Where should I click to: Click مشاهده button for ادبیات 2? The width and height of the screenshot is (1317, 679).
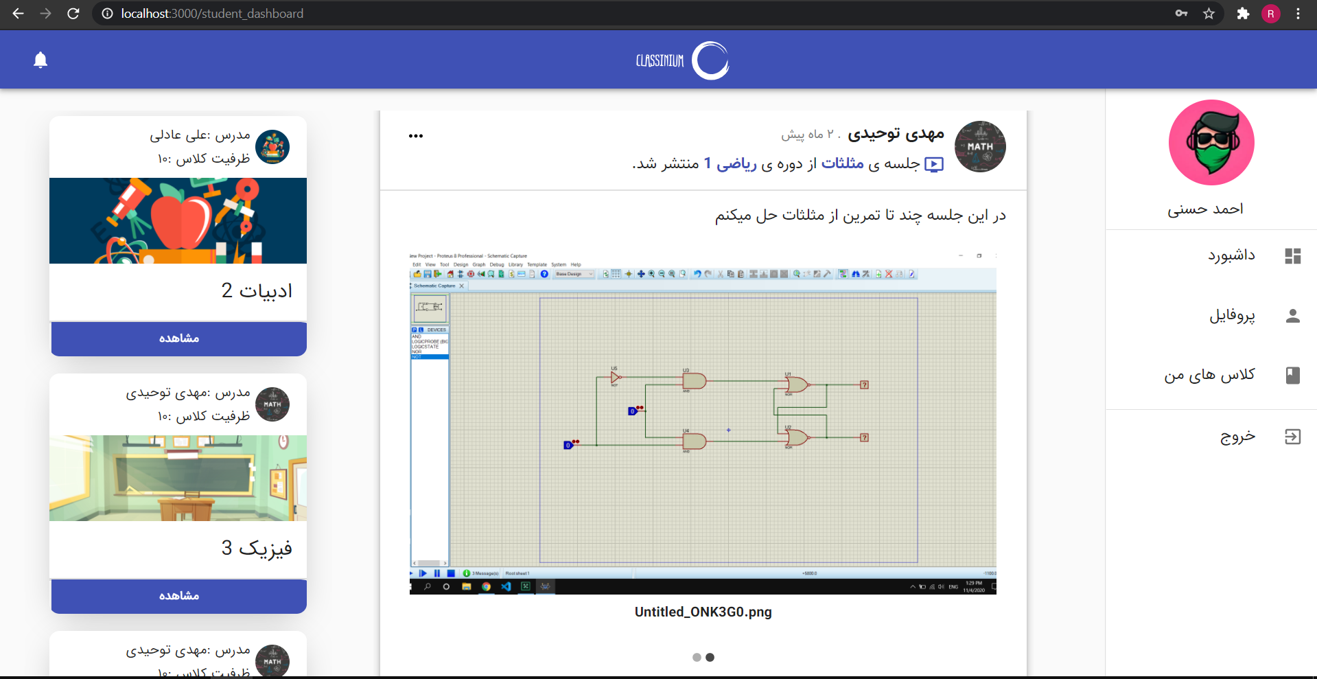coord(178,338)
